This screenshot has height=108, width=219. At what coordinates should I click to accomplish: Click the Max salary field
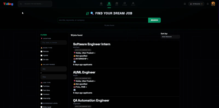tap(53, 77)
